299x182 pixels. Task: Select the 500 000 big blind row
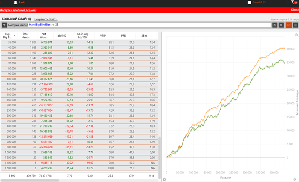[79, 131]
